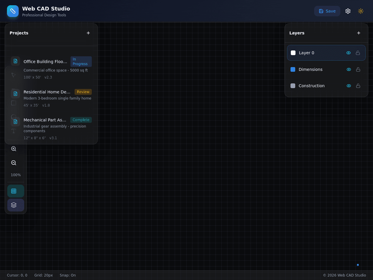Switch theme using the sun icon
The height and width of the screenshot is (280, 373).
pos(361,11)
